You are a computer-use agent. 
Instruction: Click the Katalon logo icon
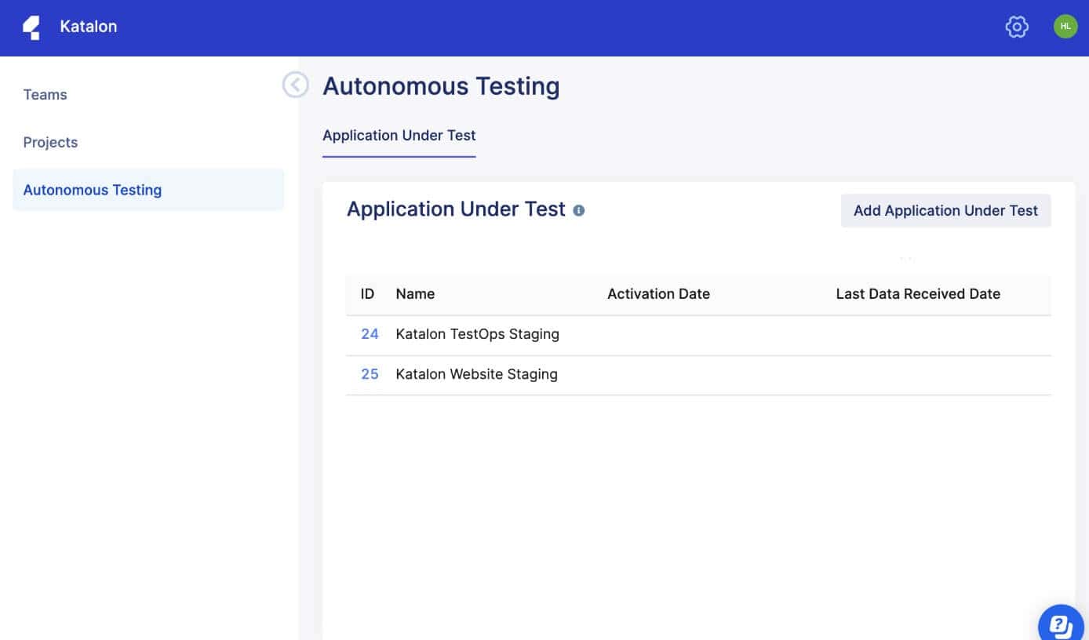point(31,27)
